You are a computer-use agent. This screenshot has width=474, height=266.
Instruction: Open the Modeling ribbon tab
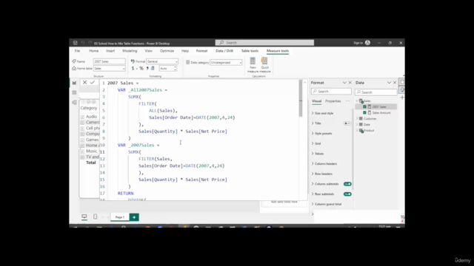pyautogui.click(x=130, y=51)
